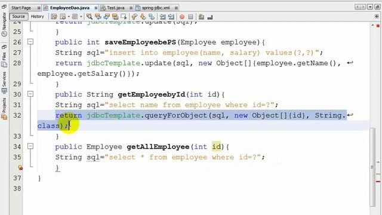The width and height of the screenshot is (382, 215).
Task: Start macro recording with red circle icon
Action: click(181, 17)
